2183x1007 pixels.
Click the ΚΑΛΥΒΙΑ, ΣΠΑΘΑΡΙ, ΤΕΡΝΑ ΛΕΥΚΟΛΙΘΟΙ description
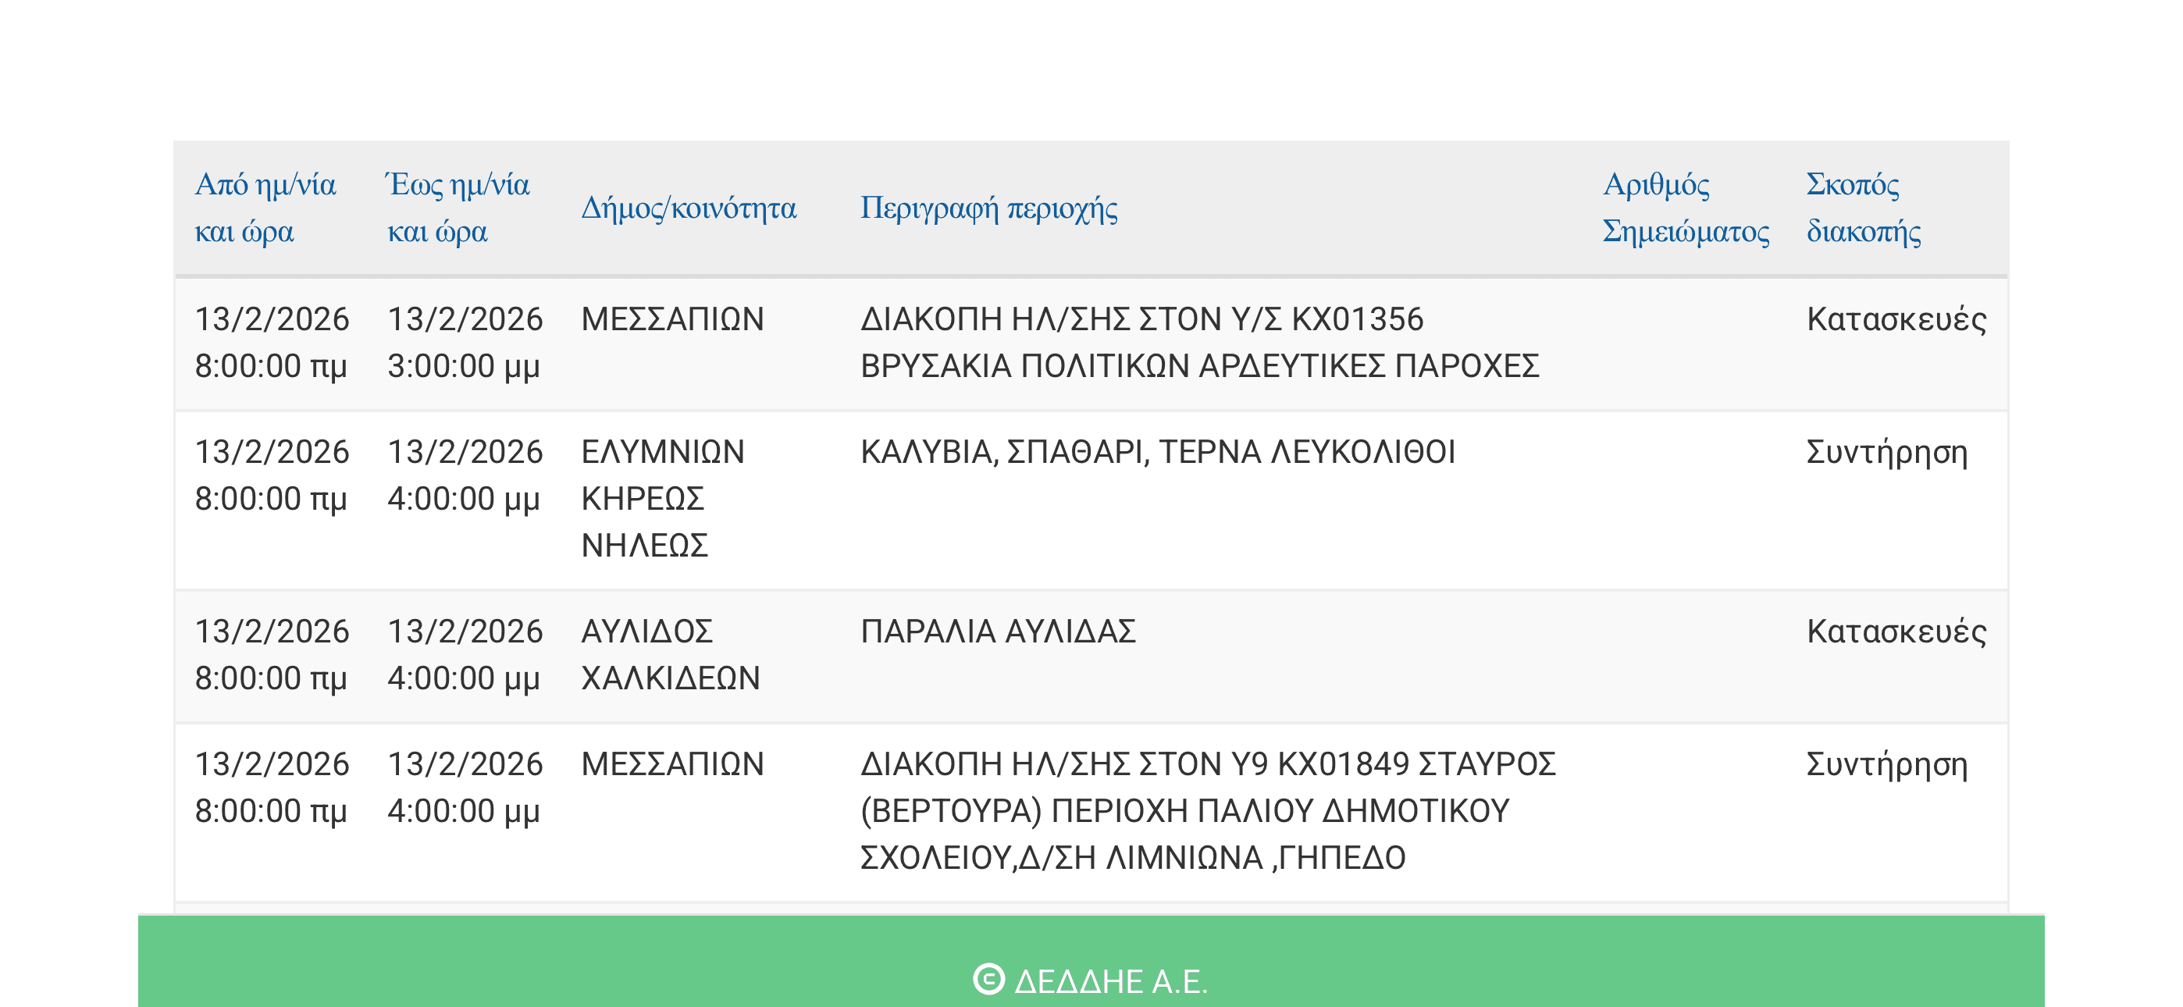pos(1158,452)
